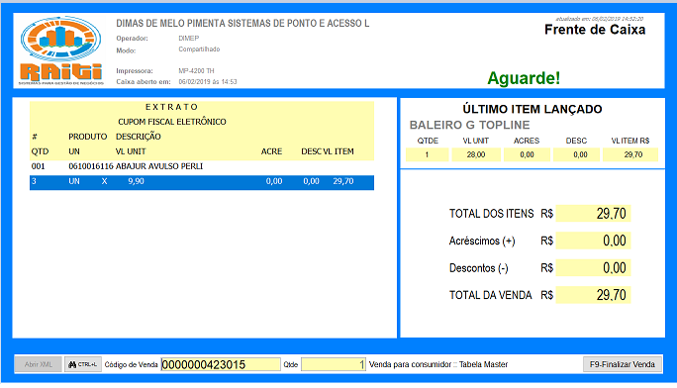Click the ACRES value 0,00 in last item

coord(527,154)
